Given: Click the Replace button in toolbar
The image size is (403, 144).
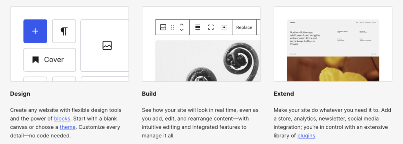Looking at the screenshot, I should click(244, 27).
